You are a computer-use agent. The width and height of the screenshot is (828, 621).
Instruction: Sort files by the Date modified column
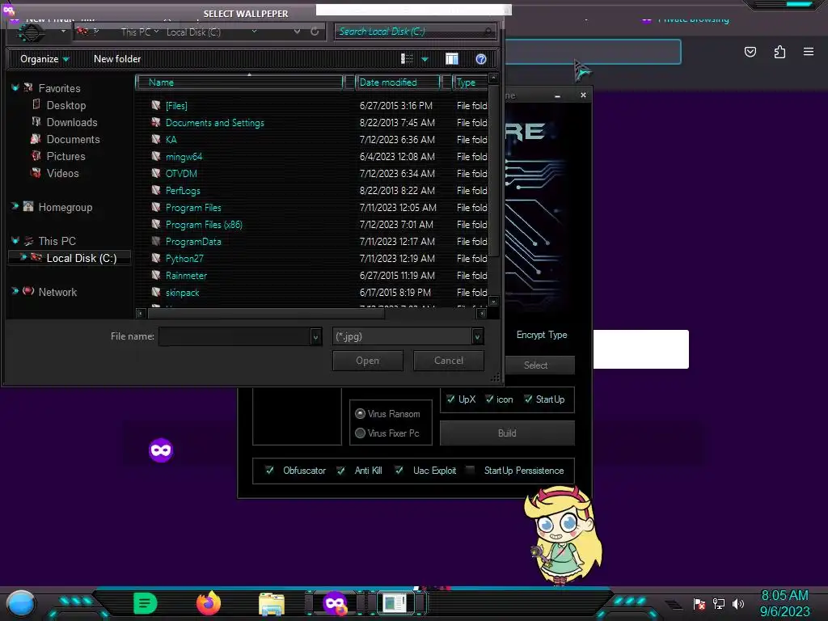[397, 82]
